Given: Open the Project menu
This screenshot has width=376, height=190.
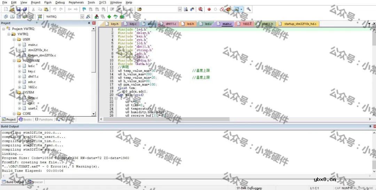Looking at the screenshot, I should 36,2.
